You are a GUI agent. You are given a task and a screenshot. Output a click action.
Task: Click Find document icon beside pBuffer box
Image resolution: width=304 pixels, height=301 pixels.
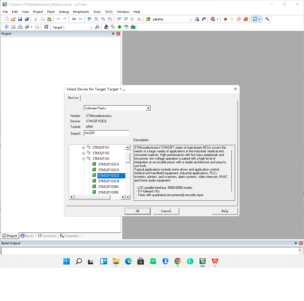(x=197, y=19)
